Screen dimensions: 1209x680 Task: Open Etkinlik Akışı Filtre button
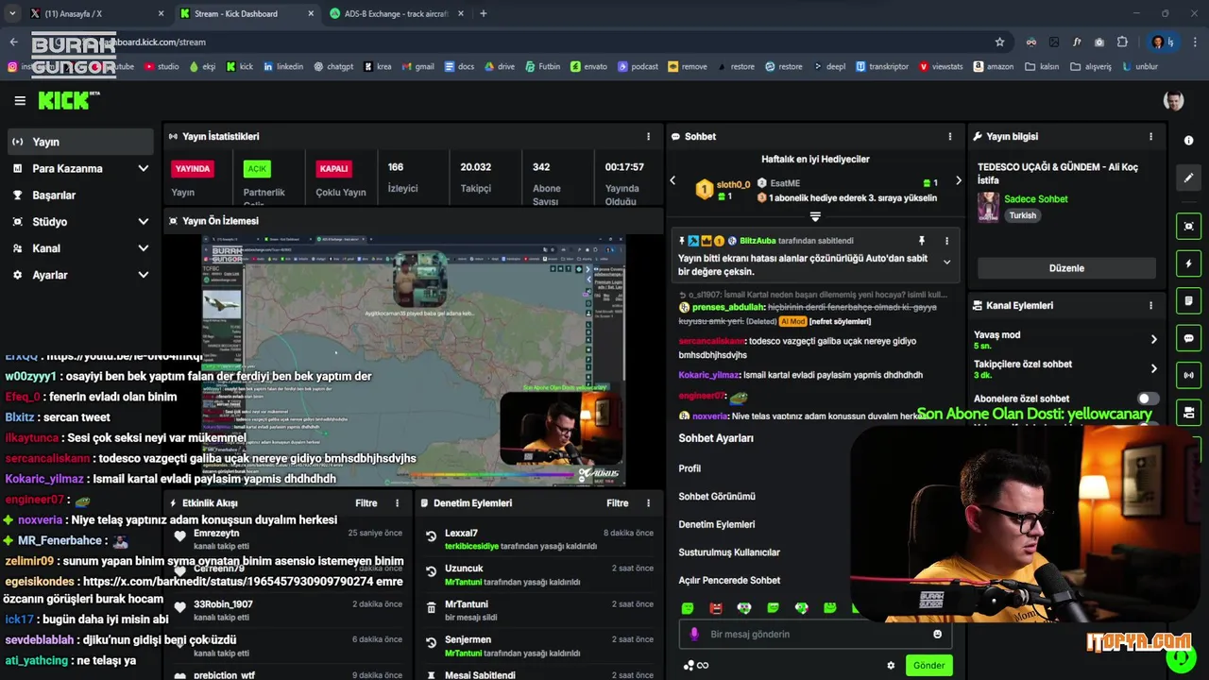click(x=366, y=503)
